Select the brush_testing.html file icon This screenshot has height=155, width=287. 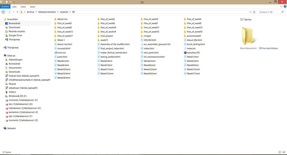point(185,44)
